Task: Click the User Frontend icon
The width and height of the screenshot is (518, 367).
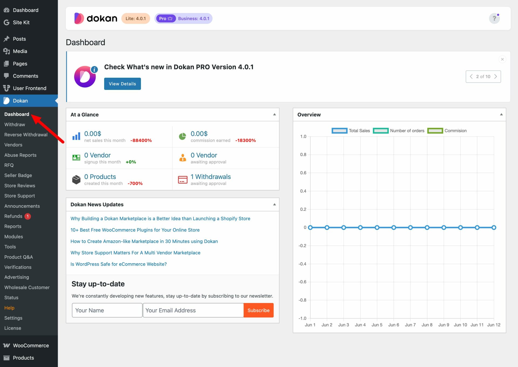Action: coord(6,88)
